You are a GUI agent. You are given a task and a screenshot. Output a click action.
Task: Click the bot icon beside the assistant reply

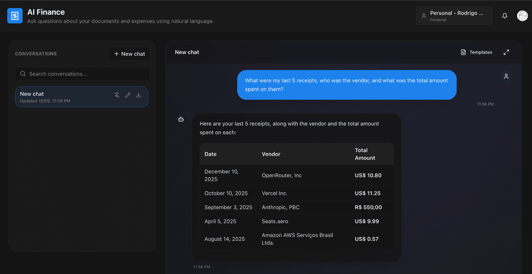(181, 119)
